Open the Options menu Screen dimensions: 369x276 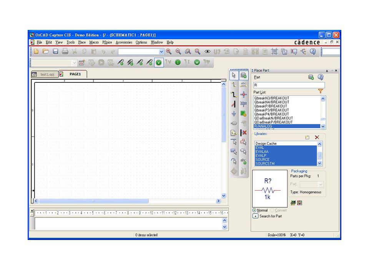coord(141,42)
